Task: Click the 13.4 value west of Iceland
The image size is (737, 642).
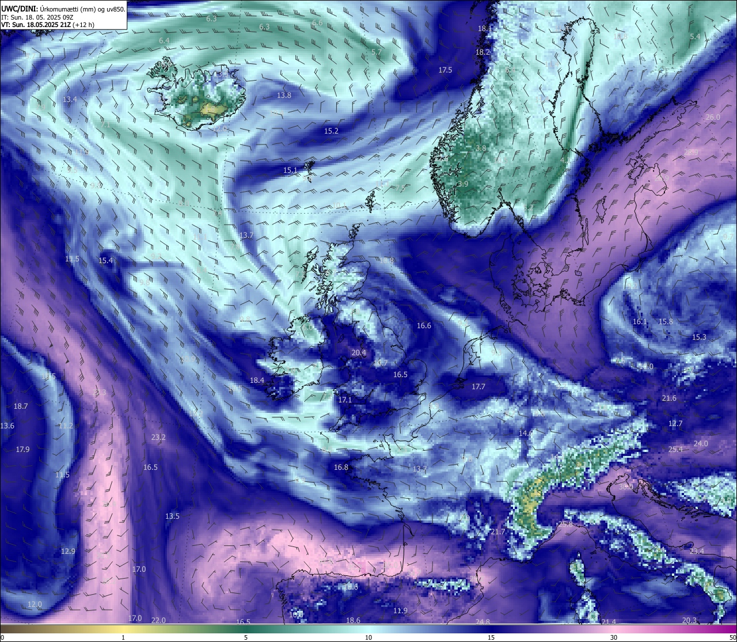Action: [x=70, y=100]
